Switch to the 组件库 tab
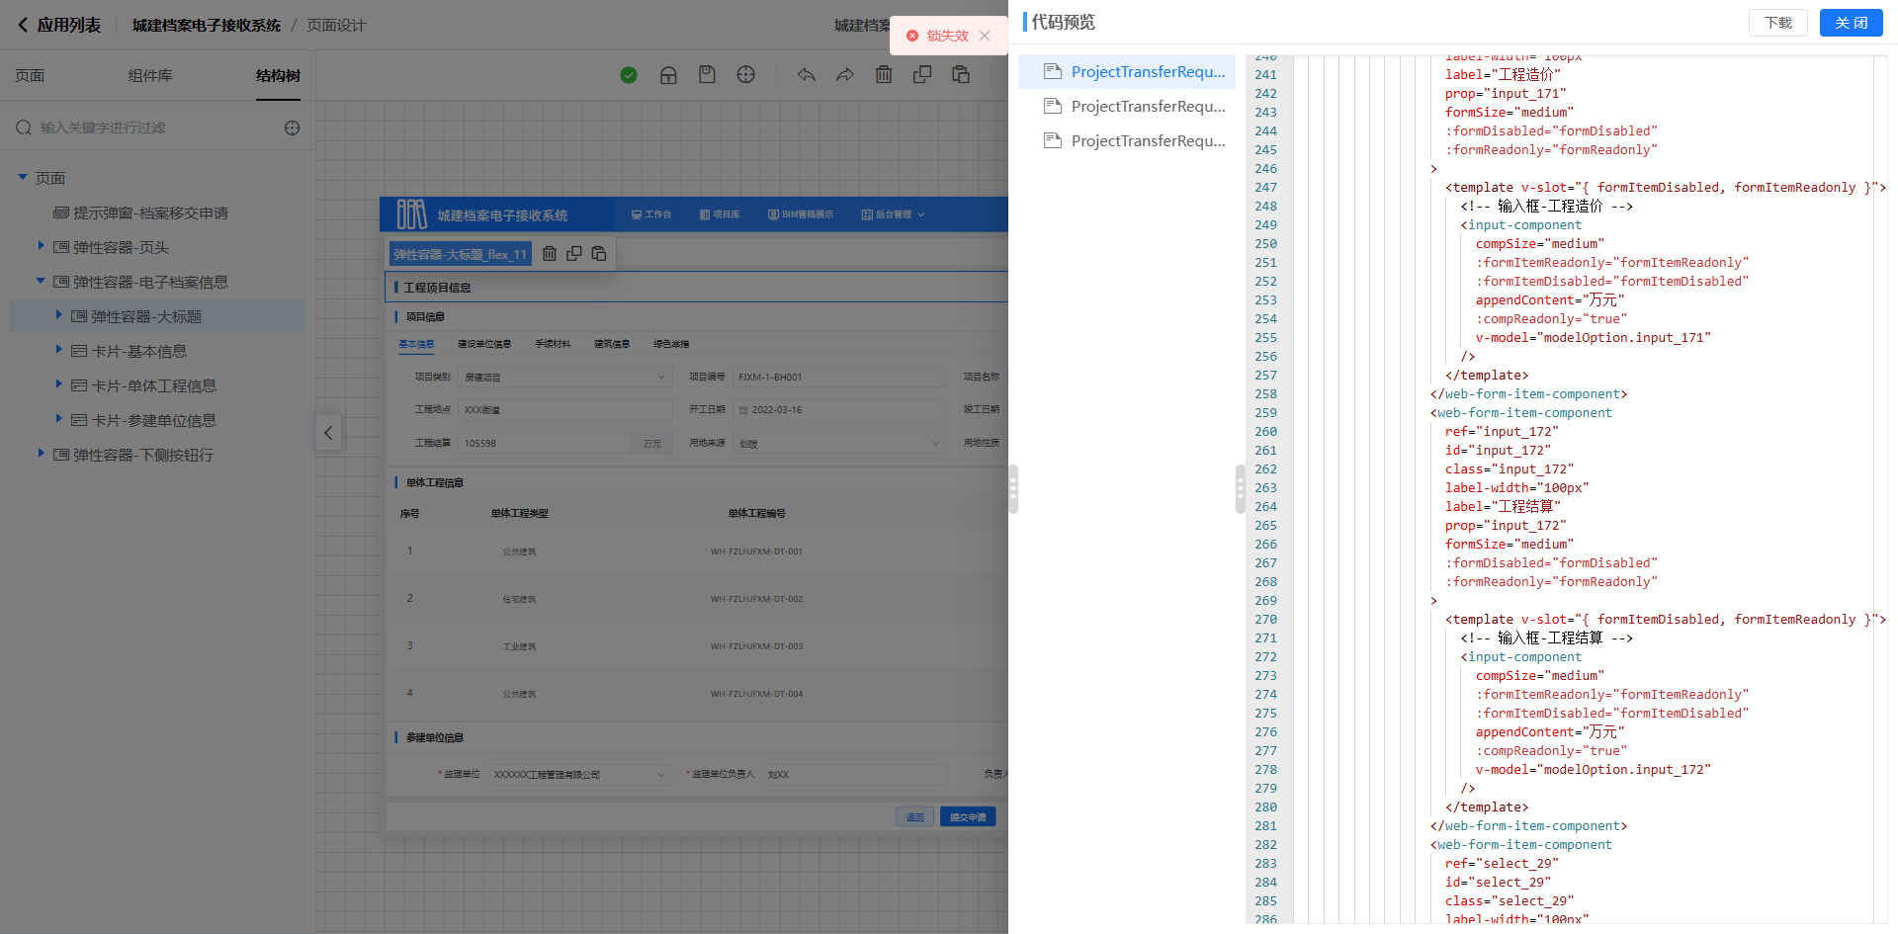The image size is (1898, 934). [x=150, y=76]
